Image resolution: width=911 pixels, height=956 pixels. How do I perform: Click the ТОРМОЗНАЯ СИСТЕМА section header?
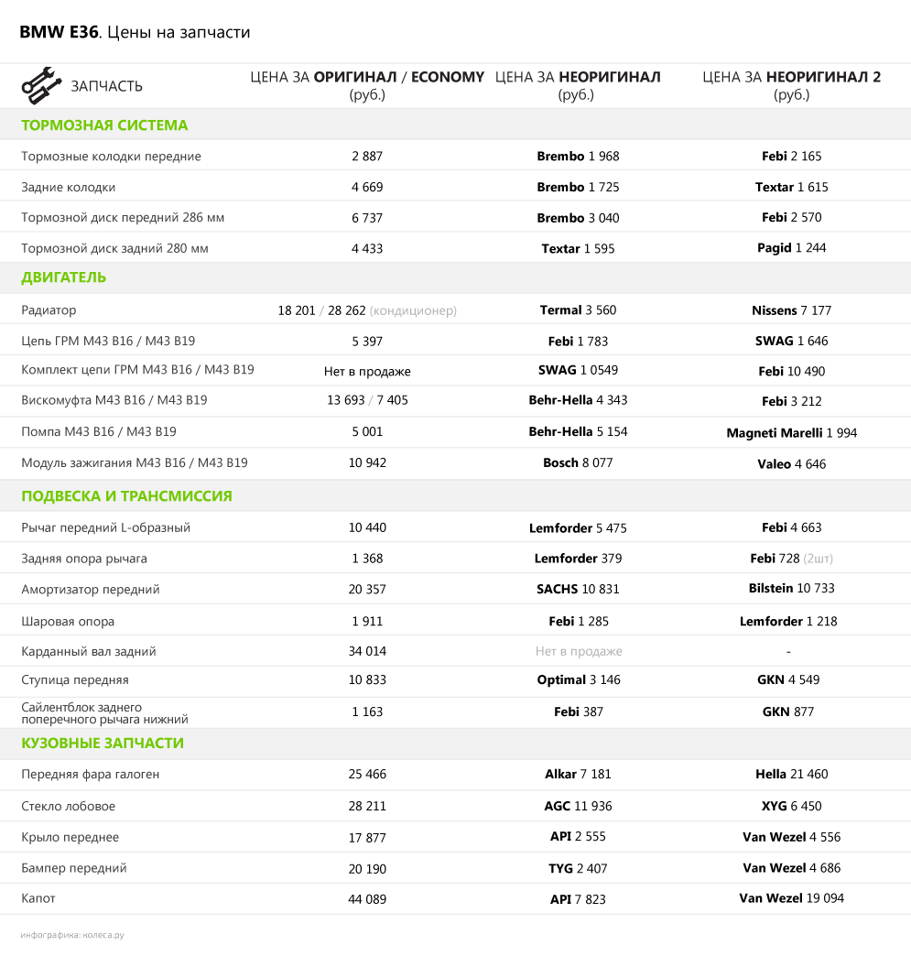tap(104, 125)
